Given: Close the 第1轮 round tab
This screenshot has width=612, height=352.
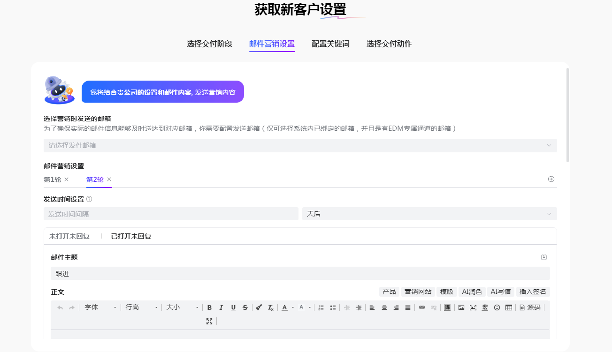Looking at the screenshot, I should (67, 179).
